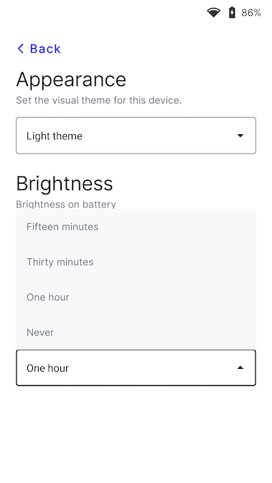272x483 pixels.
Task: Click the 'Brightness on battery' label
Action: coord(66,205)
